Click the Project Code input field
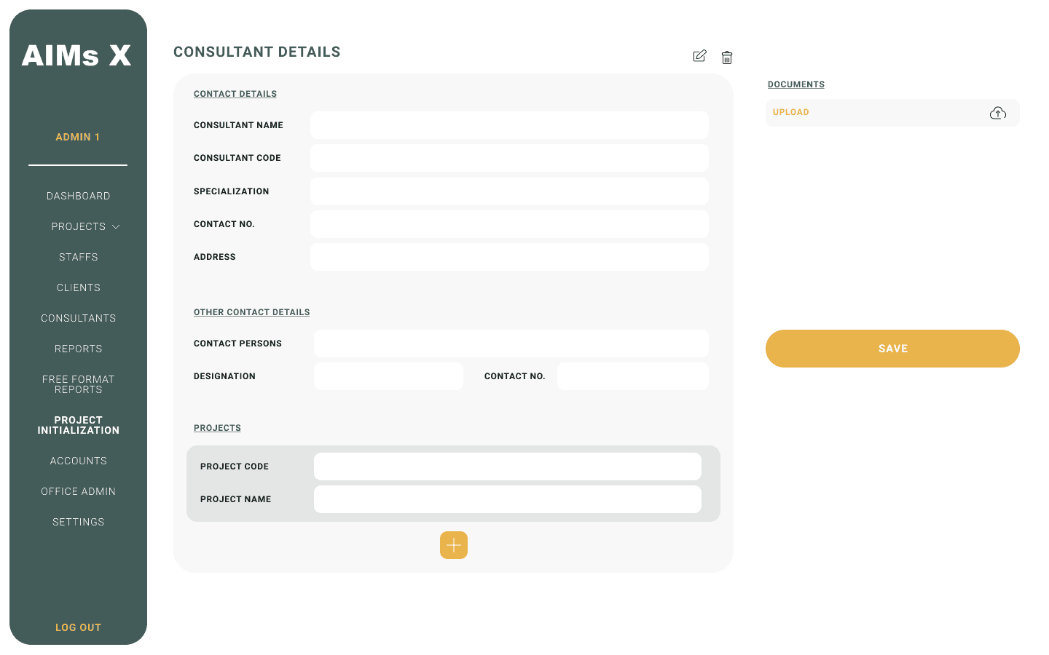 507,466
